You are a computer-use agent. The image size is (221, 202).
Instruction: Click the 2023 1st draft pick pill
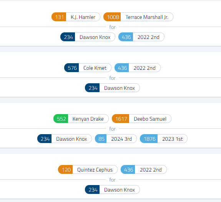tap(164, 139)
